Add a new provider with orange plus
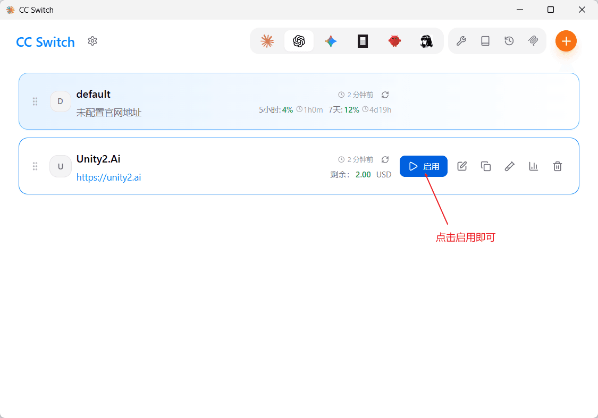Screen dimensions: 598x418 (566, 41)
